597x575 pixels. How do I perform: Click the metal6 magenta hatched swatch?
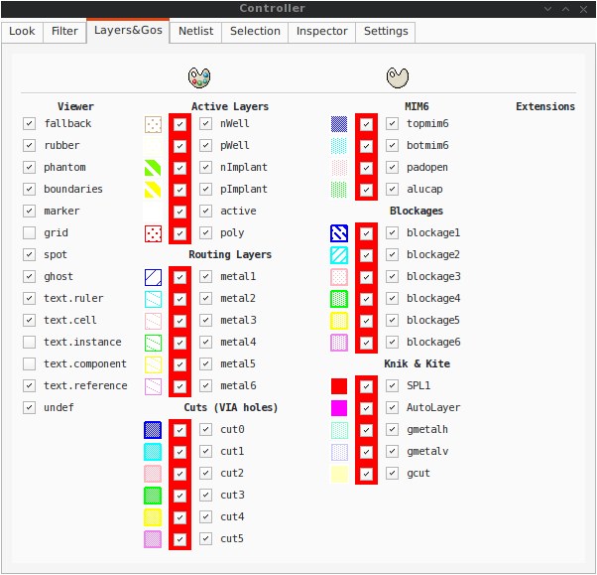pyautogui.click(x=153, y=386)
